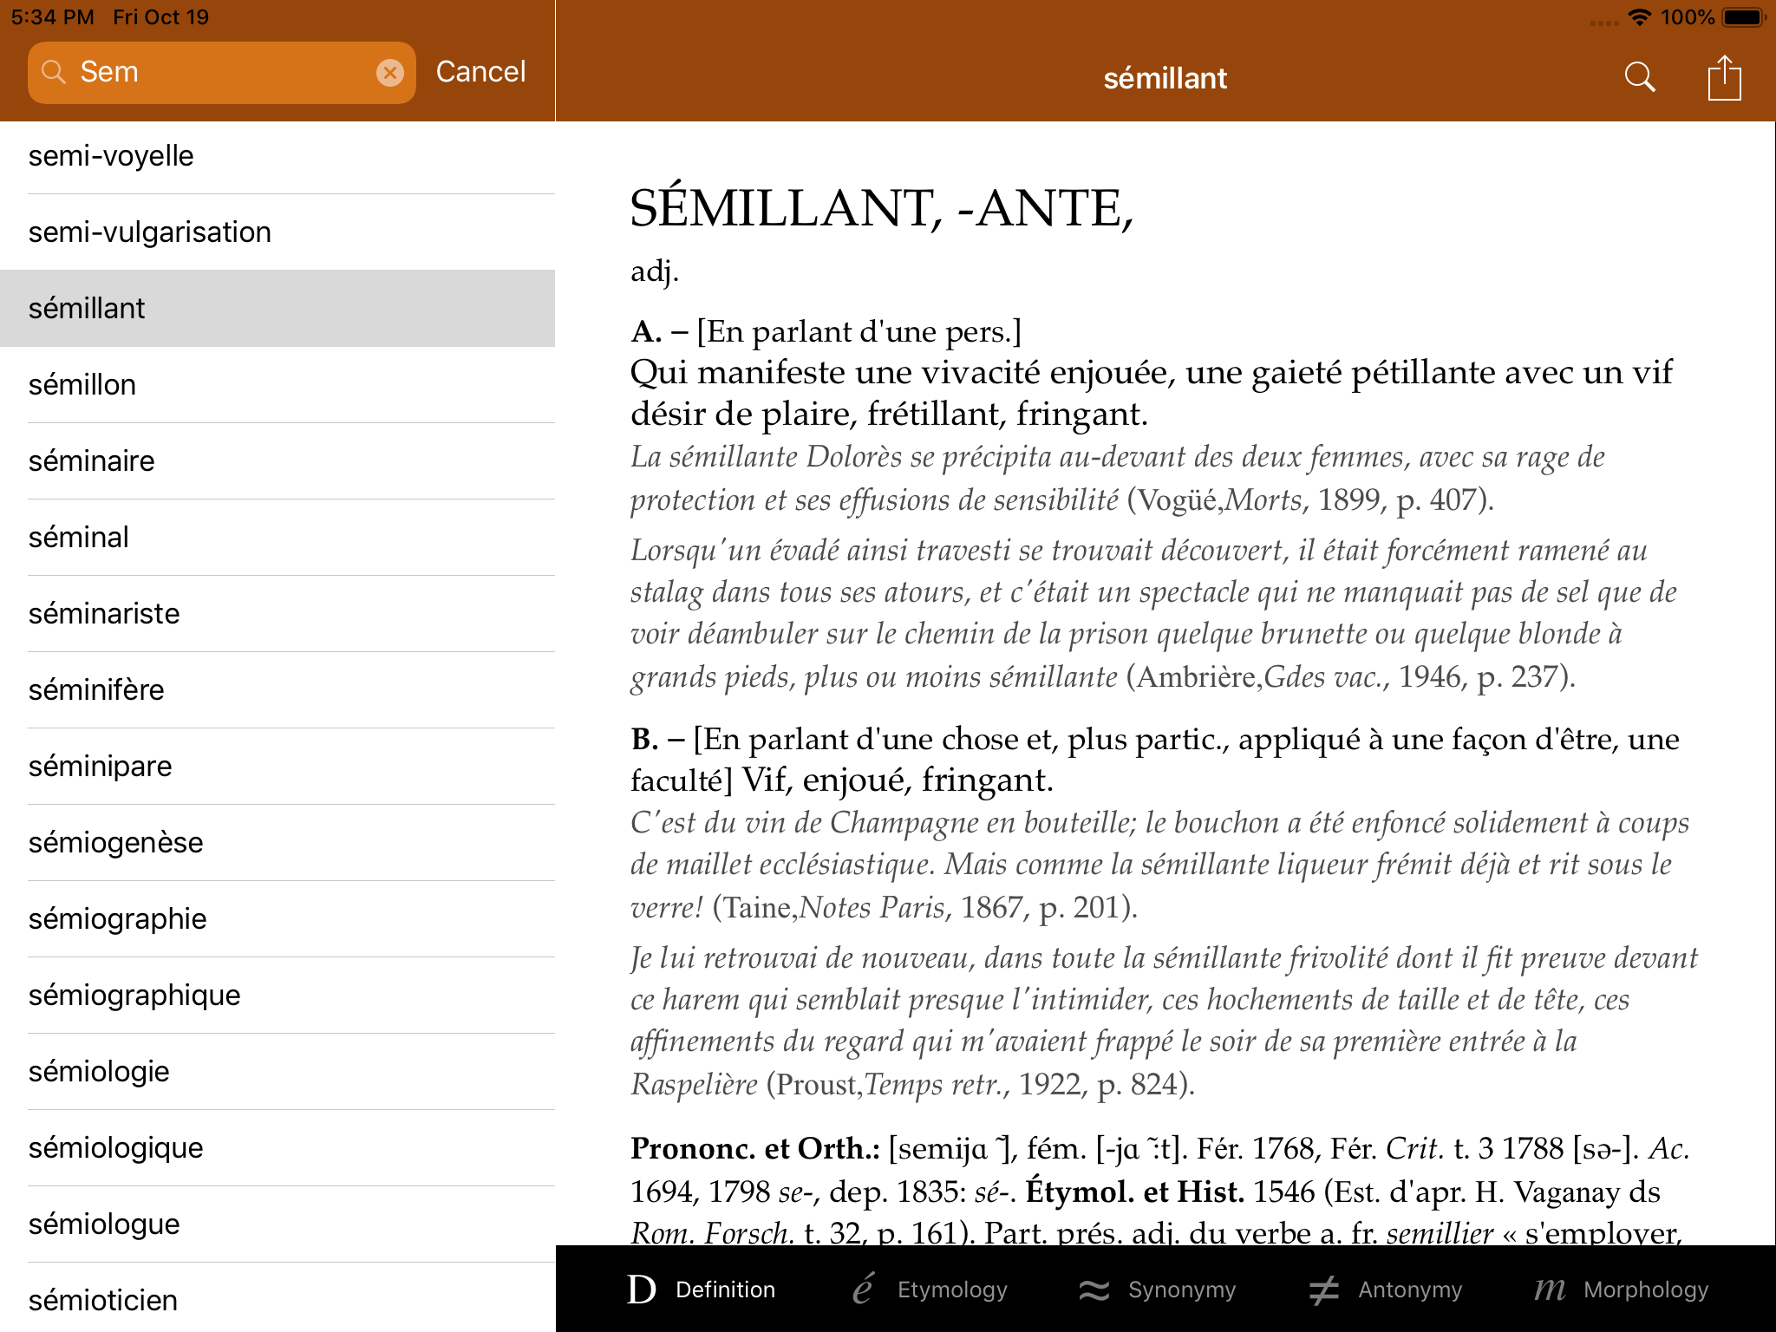Select the word sémillon in list
Screen dimensions: 1776x1332
click(82, 385)
